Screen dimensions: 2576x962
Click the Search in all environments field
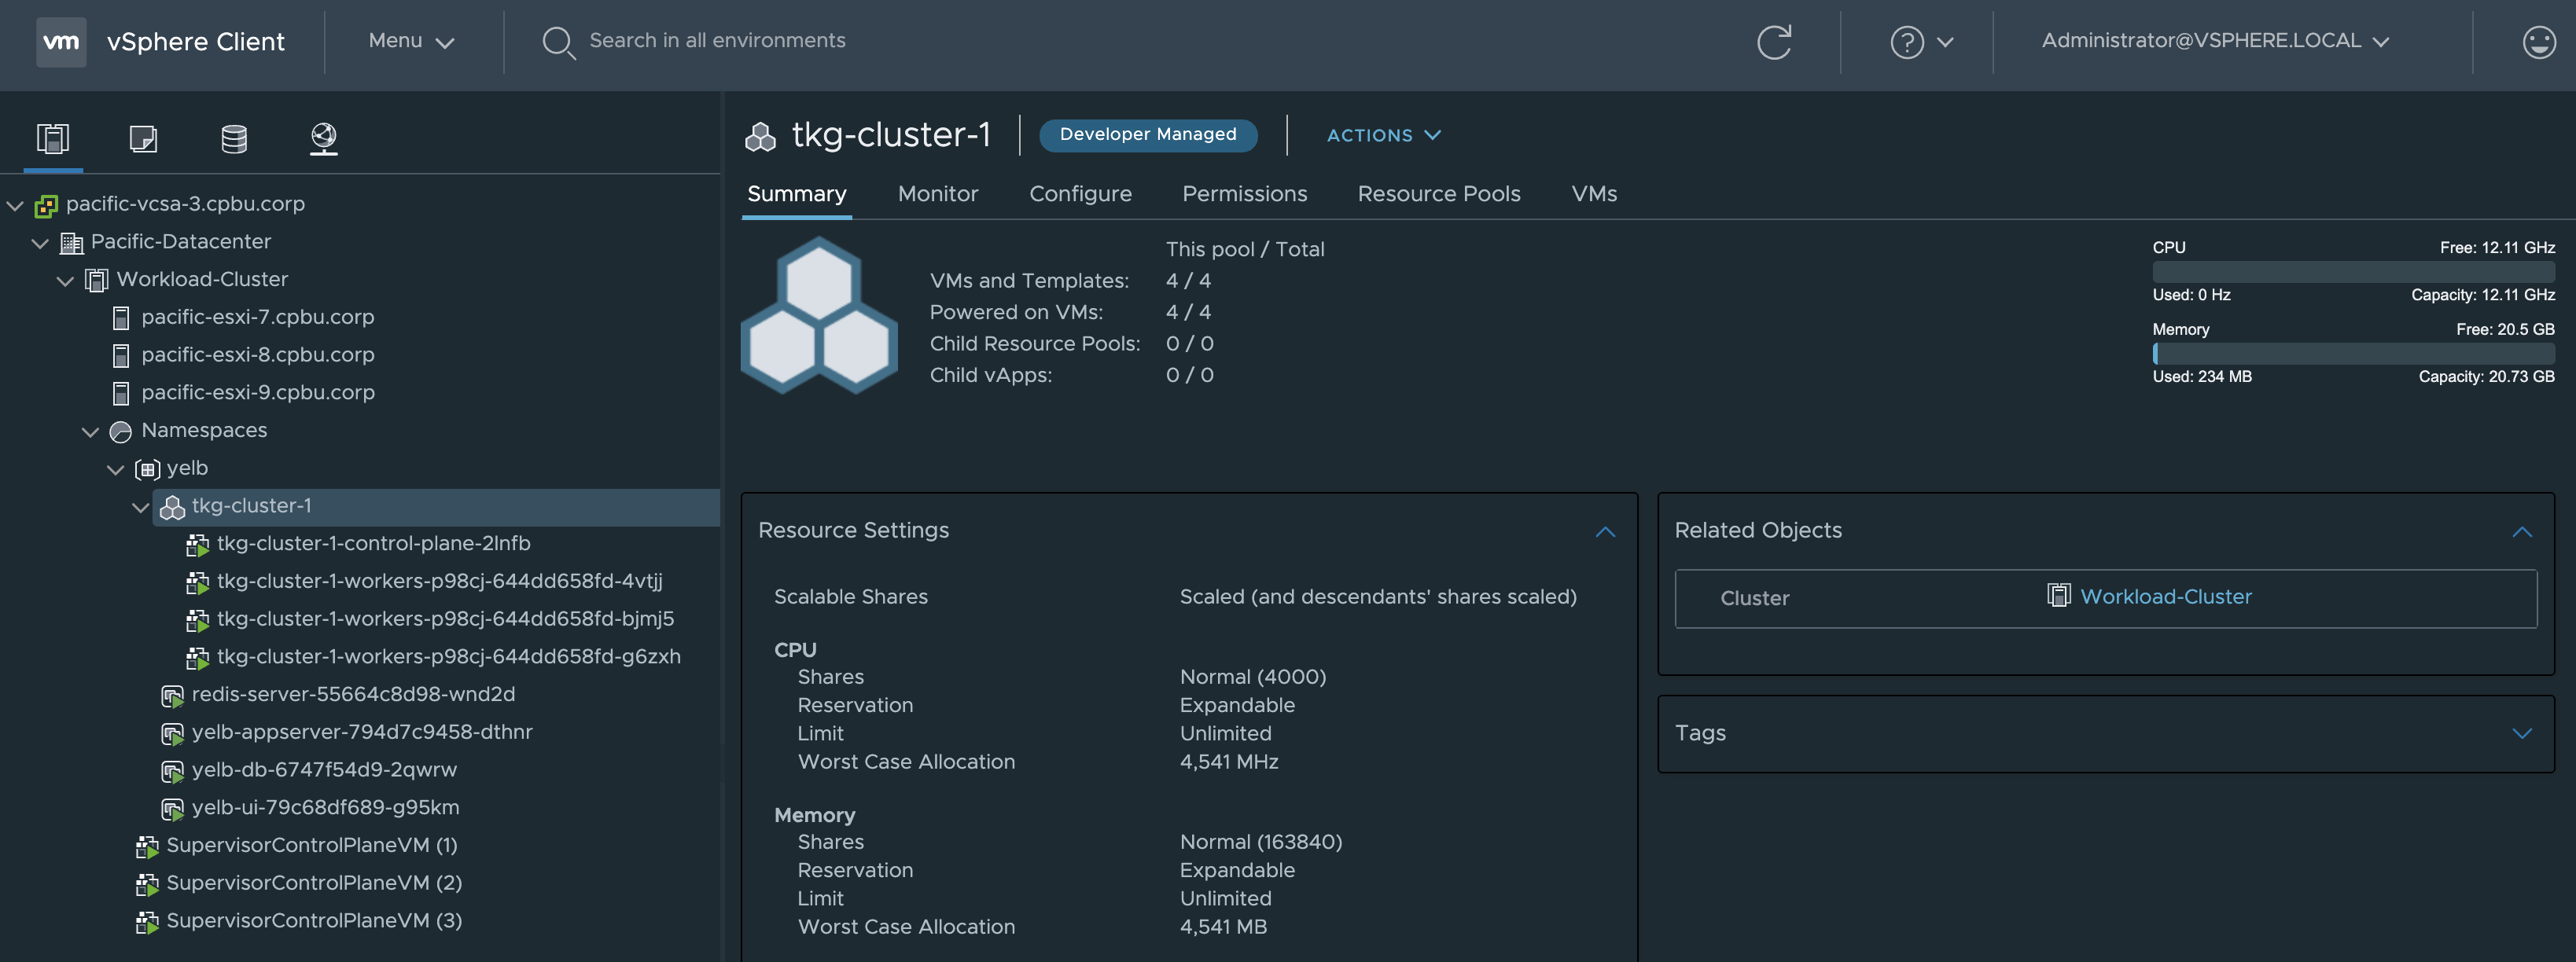[717, 41]
